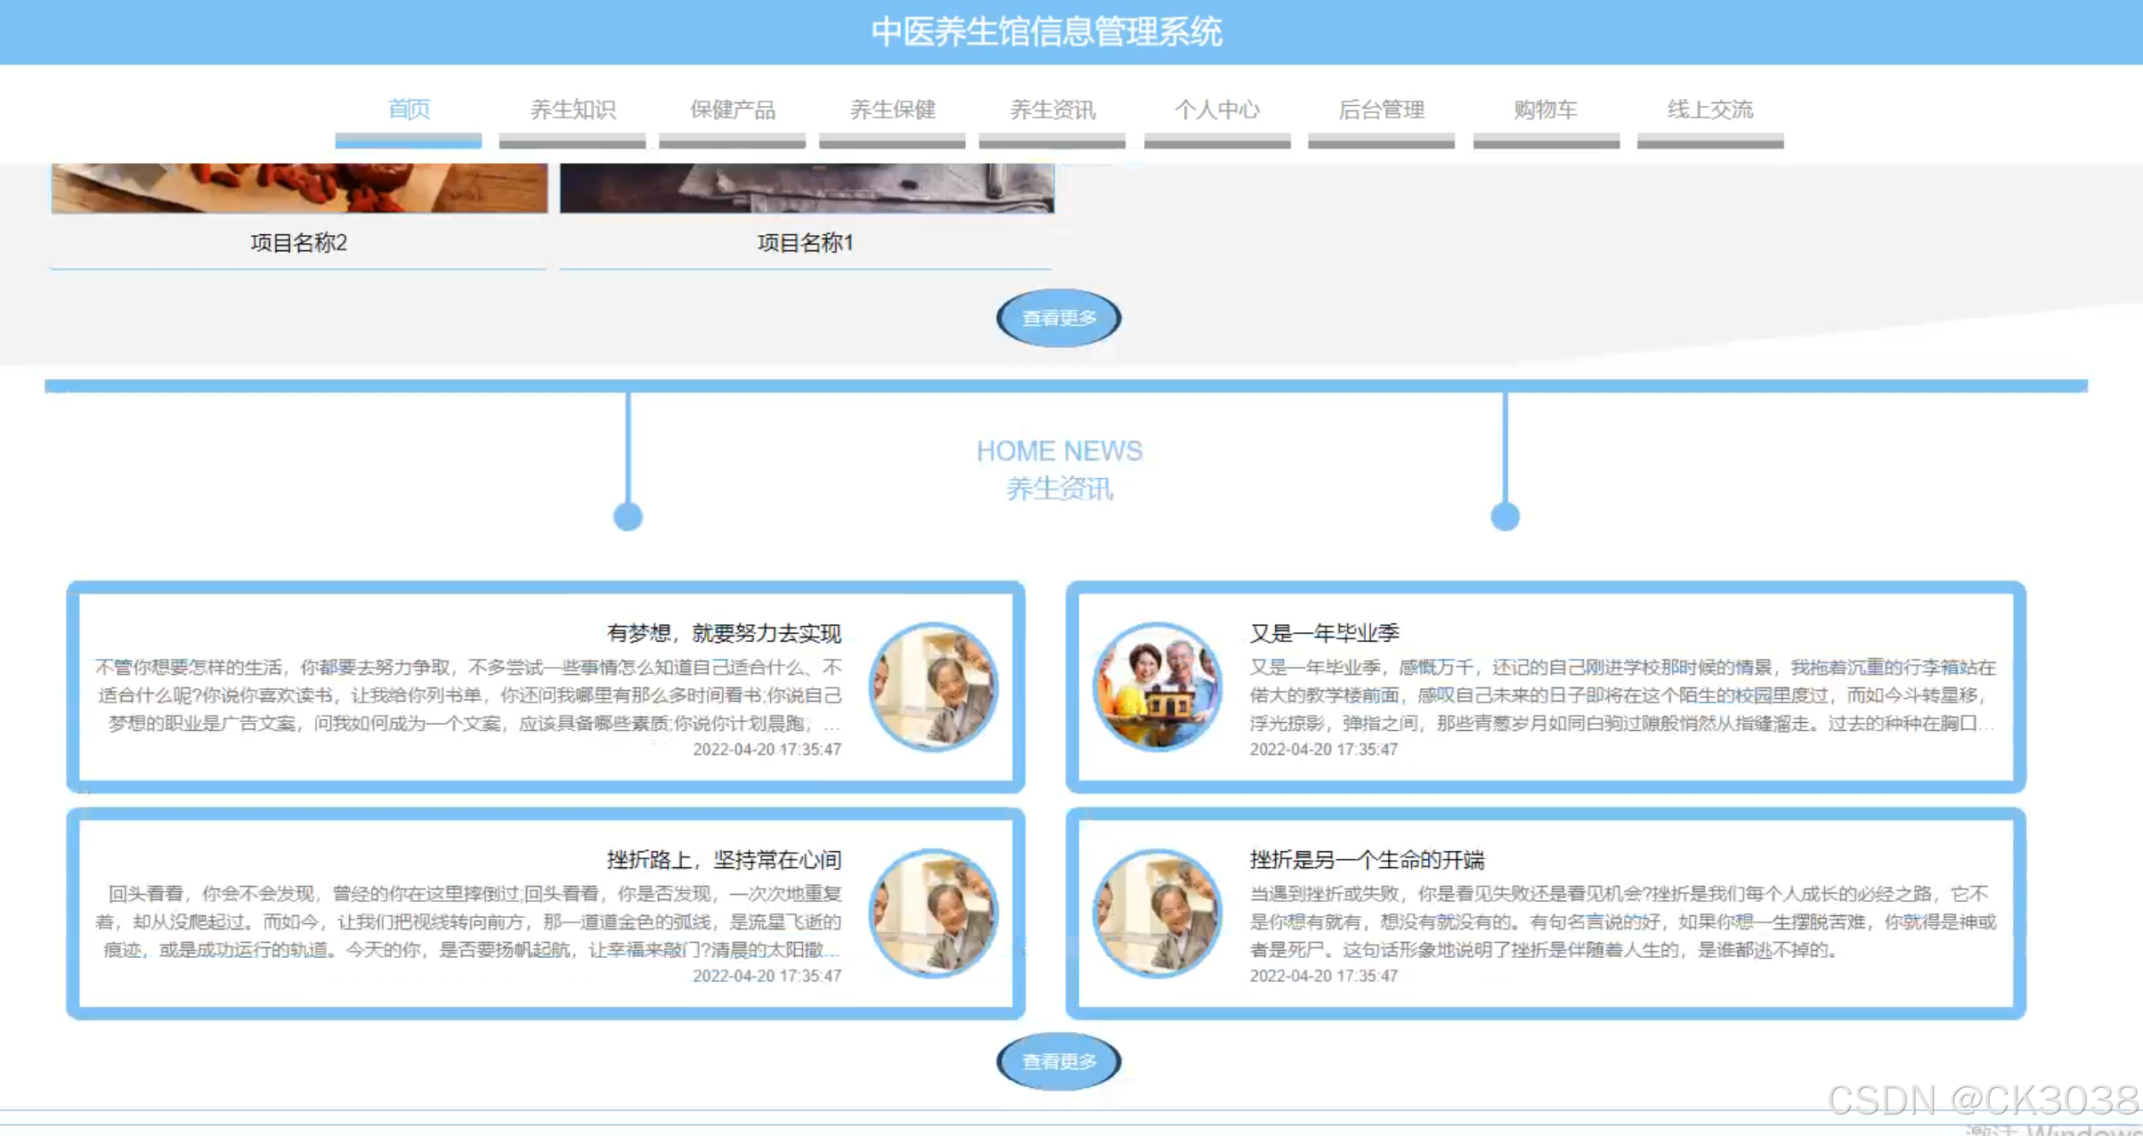The width and height of the screenshot is (2143, 1136).
Task: Open the 又是一年毕业季 news headline
Action: pos(1324,633)
